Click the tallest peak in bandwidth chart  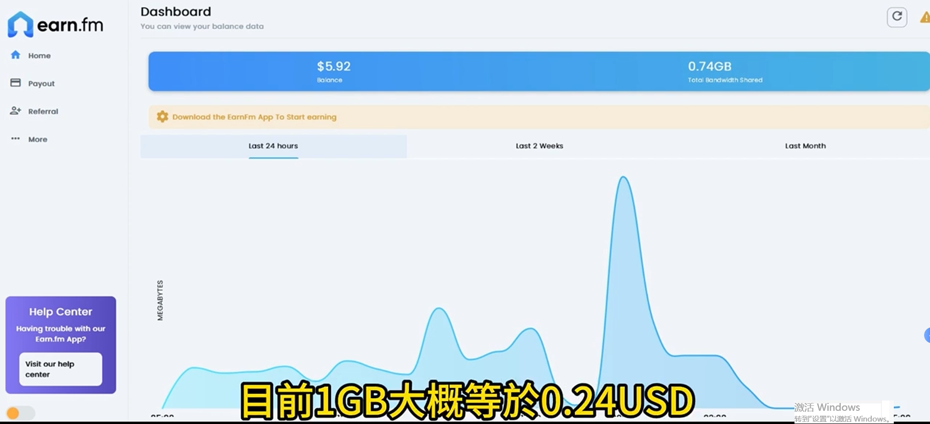point(623,177)
